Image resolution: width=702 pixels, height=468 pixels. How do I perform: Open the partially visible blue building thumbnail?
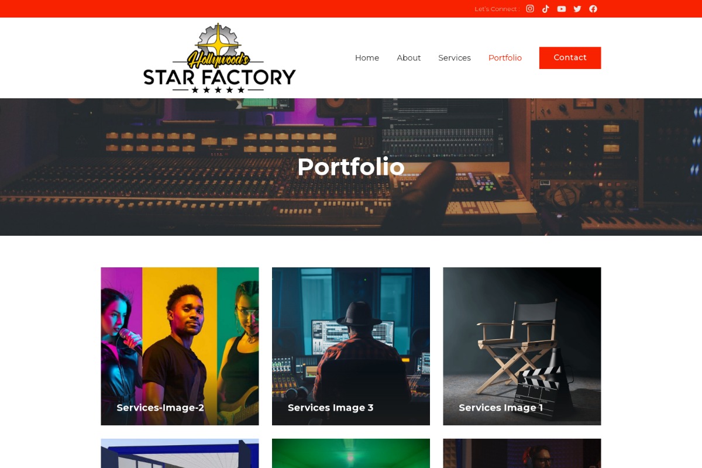(x=180, y=453)
